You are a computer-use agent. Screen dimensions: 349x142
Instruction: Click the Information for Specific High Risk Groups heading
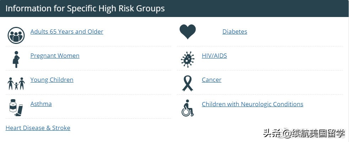point(85,8)
